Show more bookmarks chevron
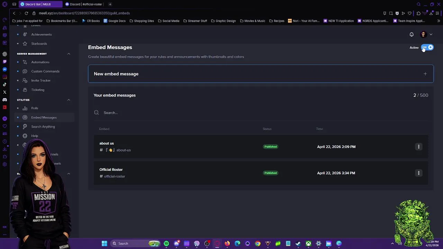 [439, 21]
